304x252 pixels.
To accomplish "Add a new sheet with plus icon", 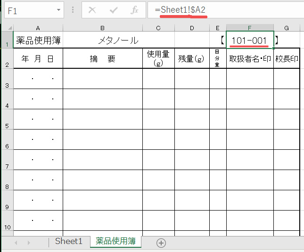I will click(x=161, y=243).
